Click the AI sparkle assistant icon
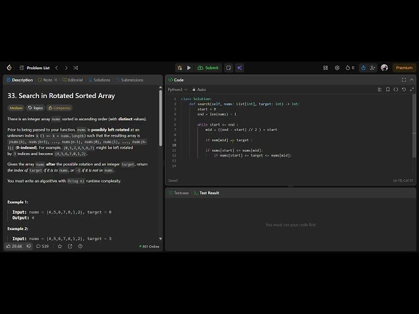Viewport: 419px width, 314px height. 240,68
